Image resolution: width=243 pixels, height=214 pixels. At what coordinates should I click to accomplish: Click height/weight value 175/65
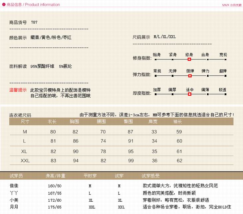[55, 207]
